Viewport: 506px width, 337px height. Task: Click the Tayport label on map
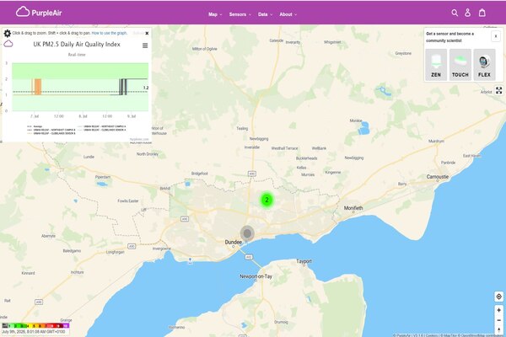[304, 261]
